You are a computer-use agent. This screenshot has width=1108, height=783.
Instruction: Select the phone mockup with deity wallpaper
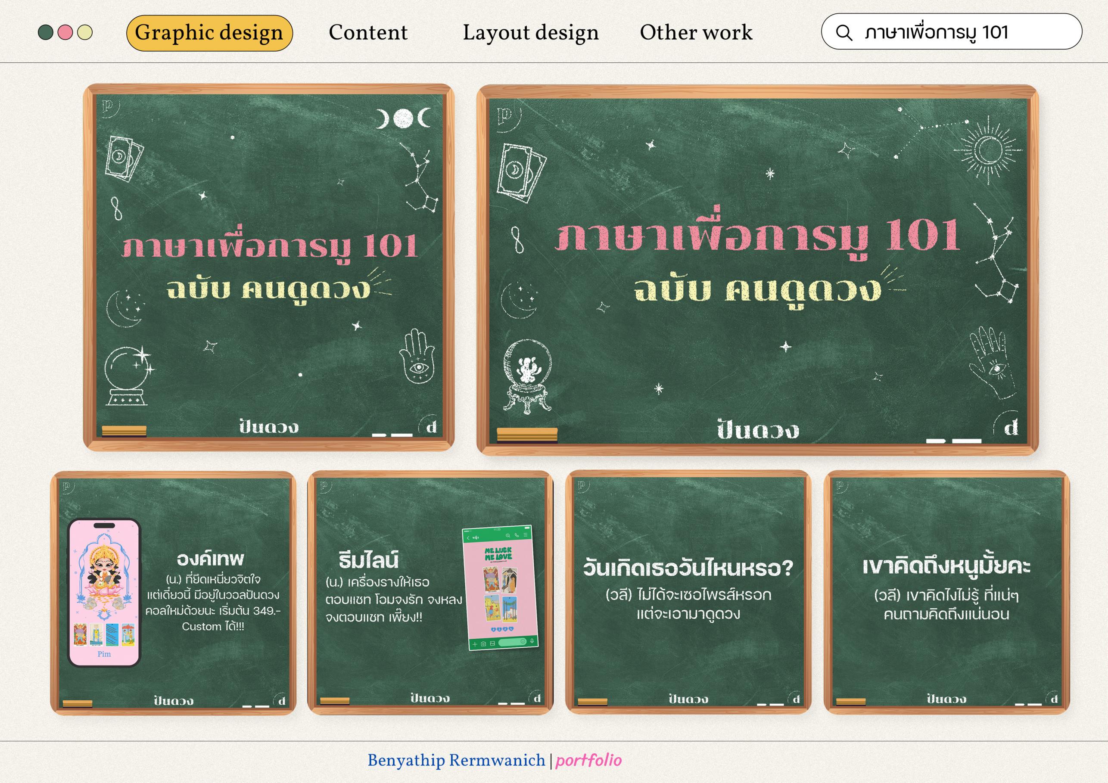[x=104, y=593]
